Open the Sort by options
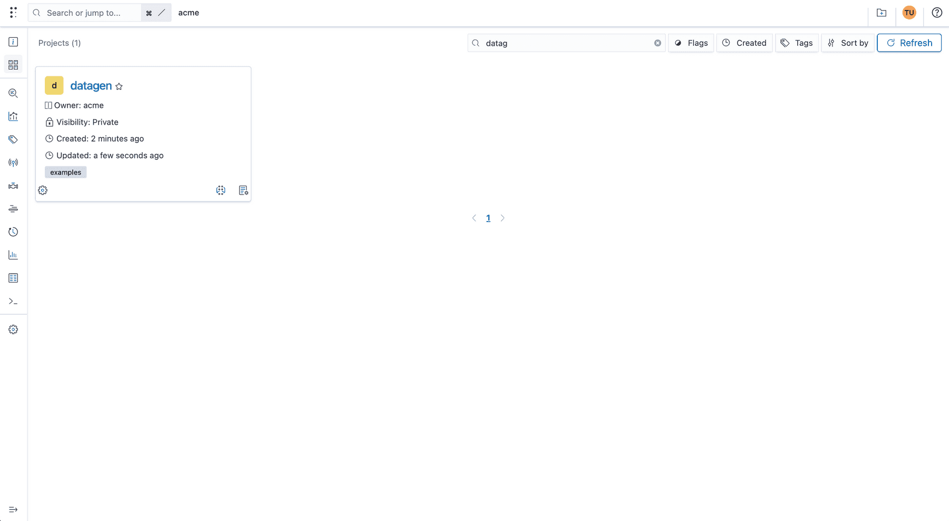Image resolution: width=949 pixels, height=521 pixels. 848,43
